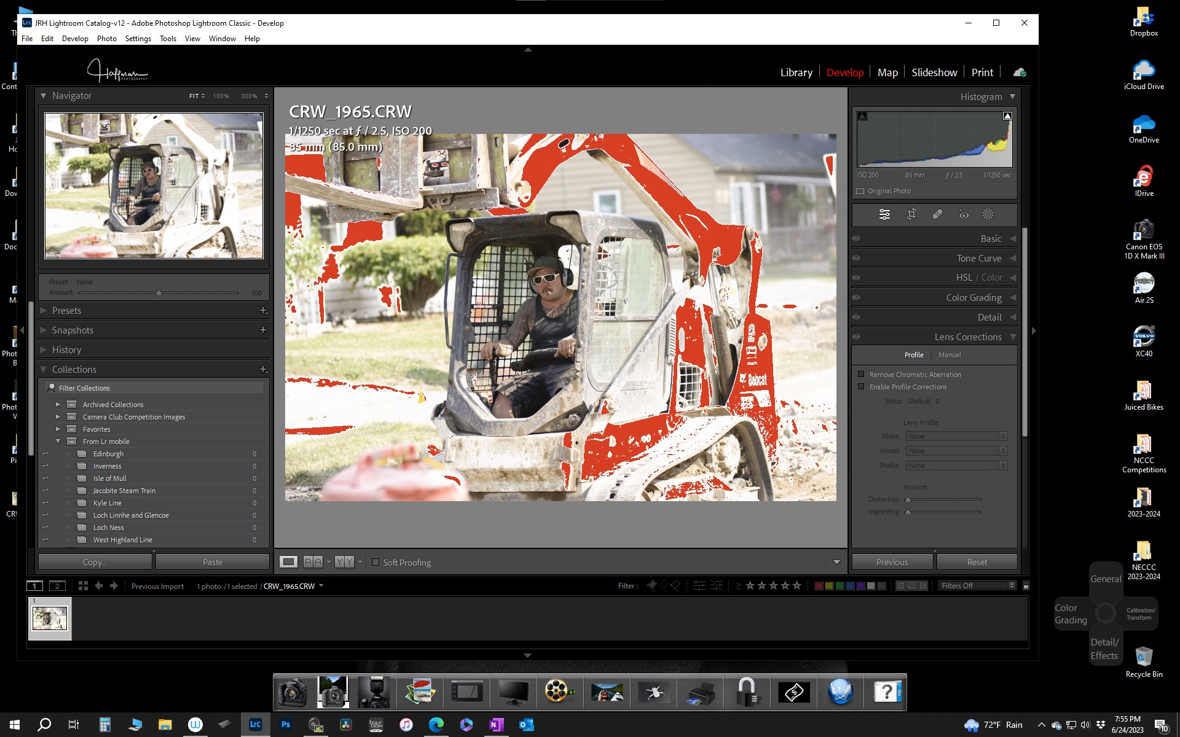Select the CRW_1965 thumbnail in the filmstrip
The image size is (1180, 737).
[x=49, y=618]
